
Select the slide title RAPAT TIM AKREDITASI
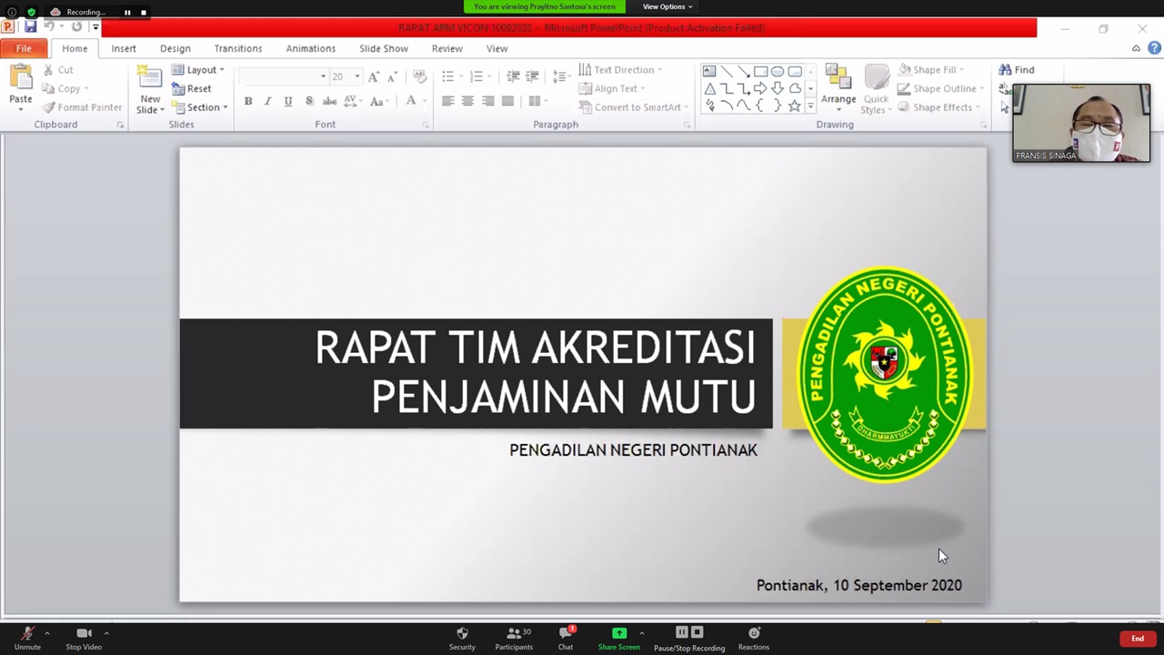[x=535, y=348]
